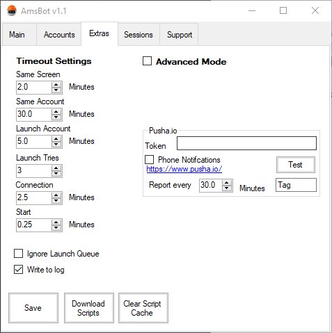Click the Same Screen value field 2.0
Viewport: 332px width, 333px height.
pos(34,88)
